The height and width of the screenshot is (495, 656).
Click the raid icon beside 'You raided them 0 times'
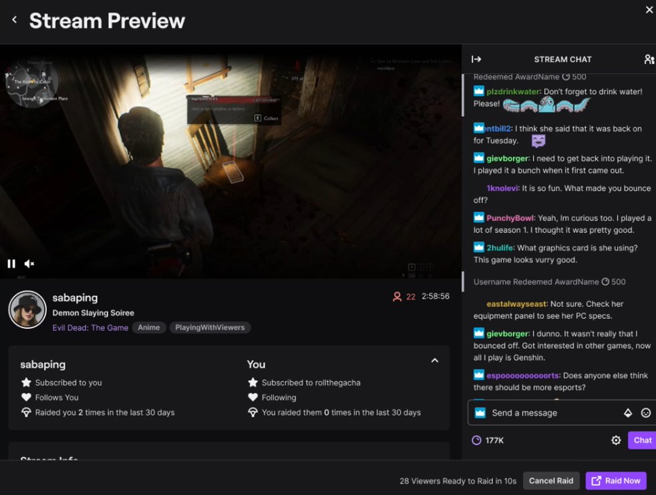(x=253, y=413)
